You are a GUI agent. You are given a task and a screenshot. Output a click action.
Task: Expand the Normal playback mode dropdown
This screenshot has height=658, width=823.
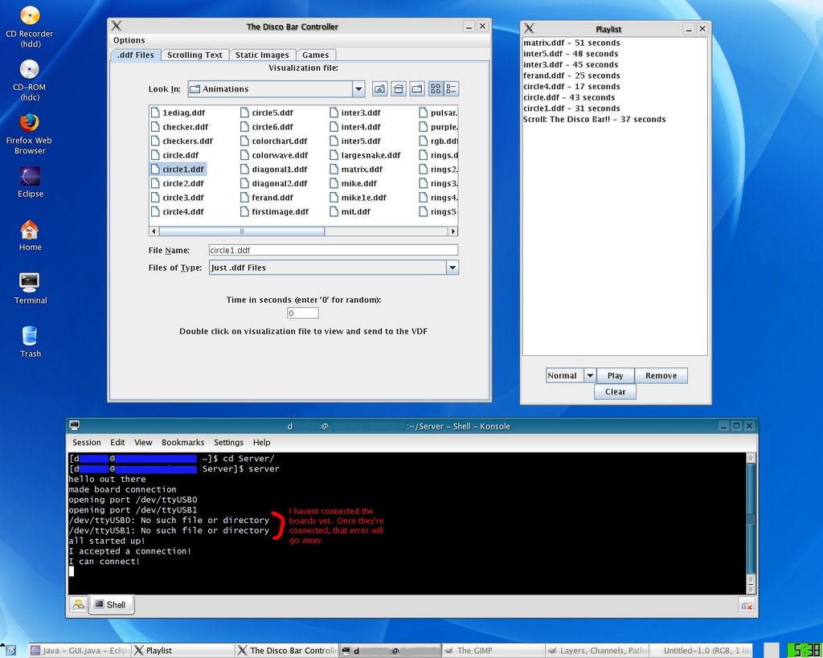[589, 375]
